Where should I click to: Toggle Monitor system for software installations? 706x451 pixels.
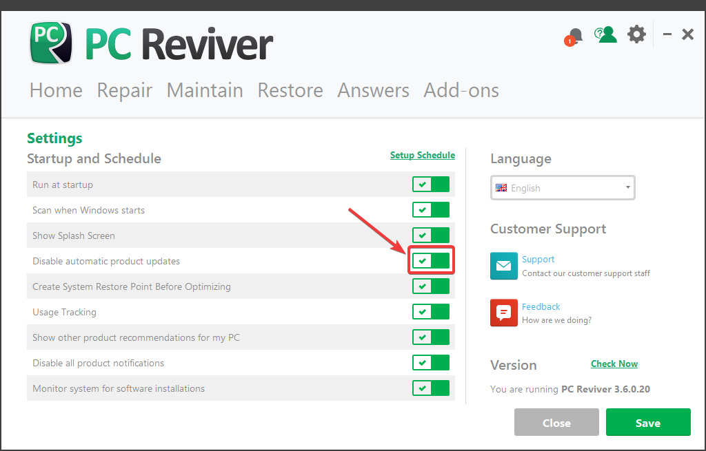tap(431, 388)
